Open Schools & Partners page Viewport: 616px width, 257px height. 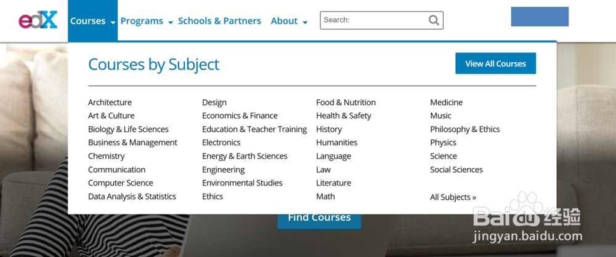coord(219,21)
